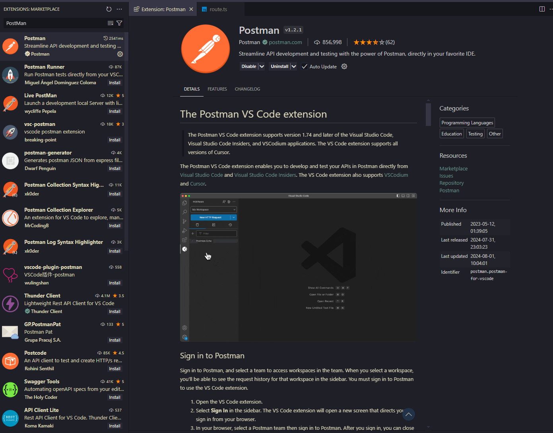Screen dimensions: 553x433
Task: Select the Postman publisher name in header
Action: 249,42
